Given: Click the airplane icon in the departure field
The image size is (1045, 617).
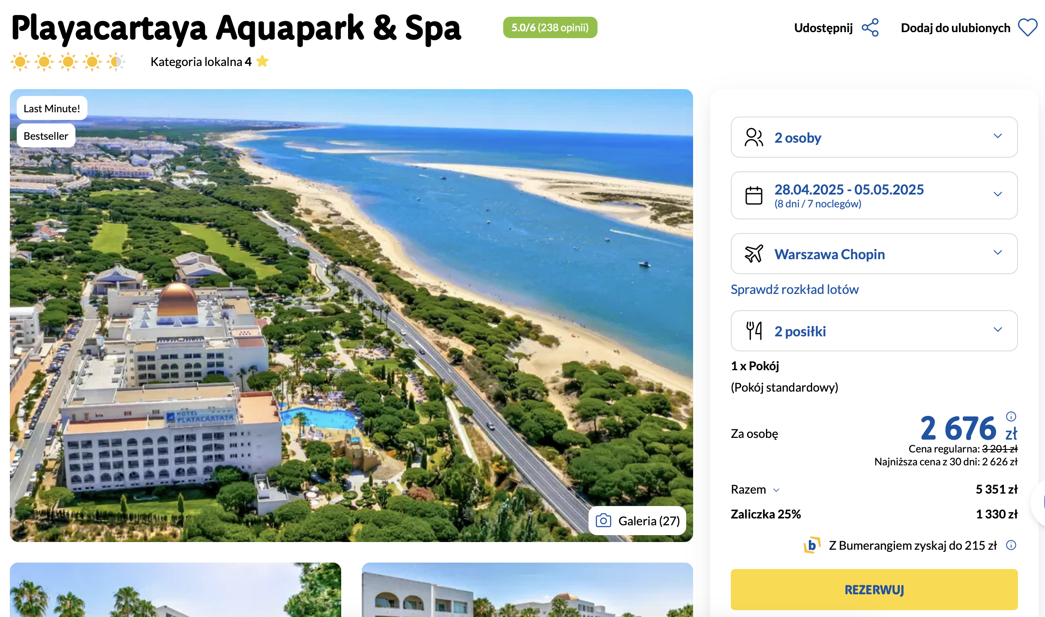Looking at the screenshot, I should [x=754, y=254].
